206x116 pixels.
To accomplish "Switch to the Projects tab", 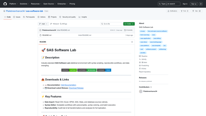I will click(x=52, y=17).
